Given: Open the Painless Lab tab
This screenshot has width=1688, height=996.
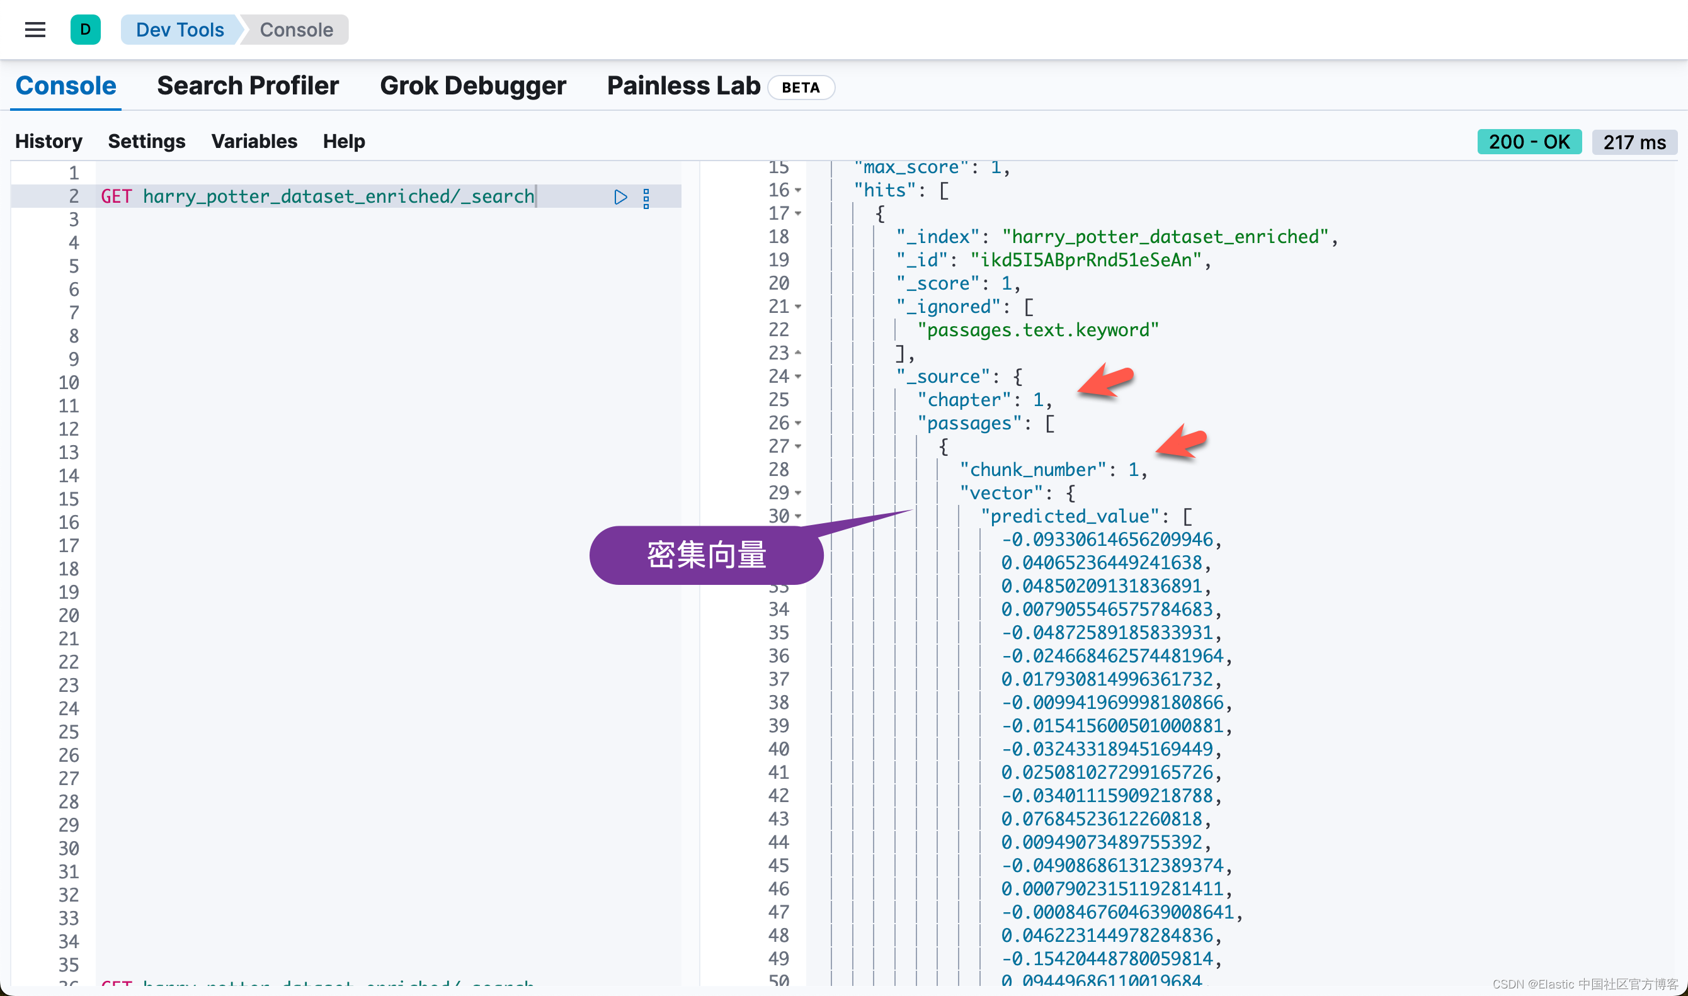Looking at the screenshot, I should 683,86.
